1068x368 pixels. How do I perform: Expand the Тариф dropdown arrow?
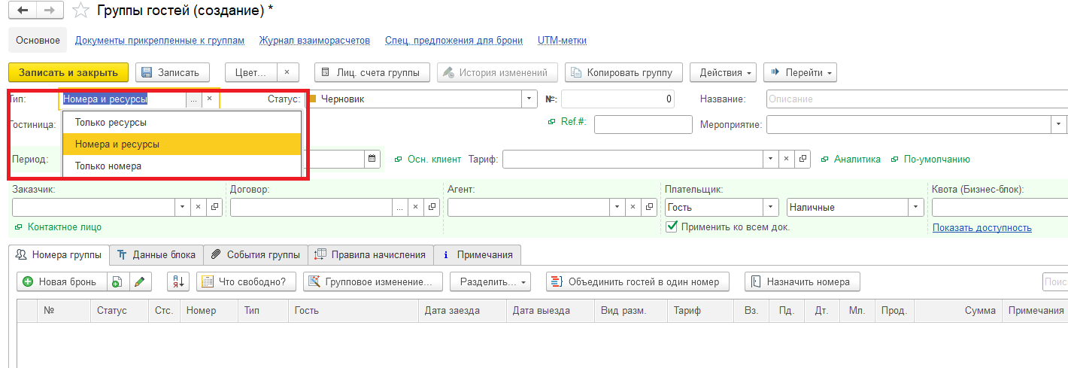click(772, 159)
